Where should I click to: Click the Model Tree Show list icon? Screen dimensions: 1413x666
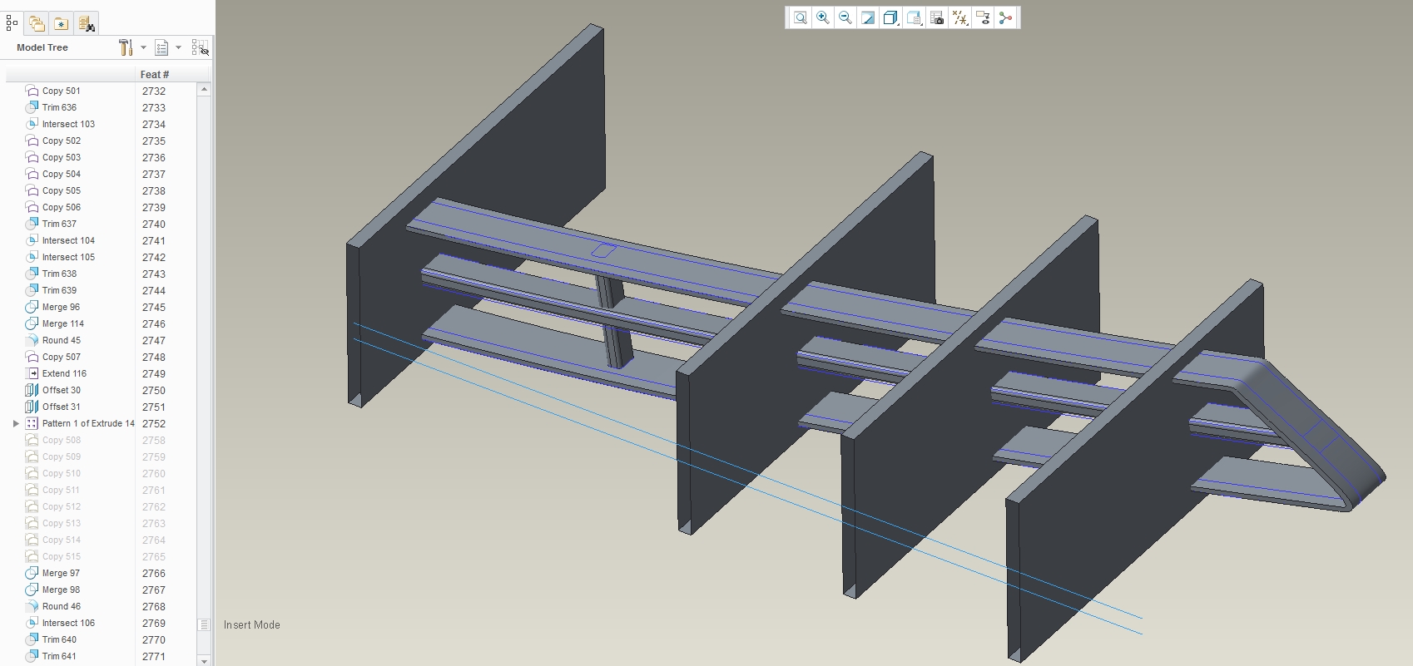point(161,47)
